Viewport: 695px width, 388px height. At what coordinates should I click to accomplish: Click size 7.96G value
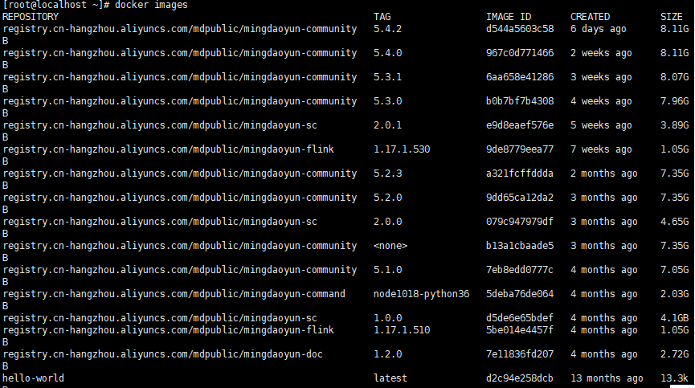(675, 101)
